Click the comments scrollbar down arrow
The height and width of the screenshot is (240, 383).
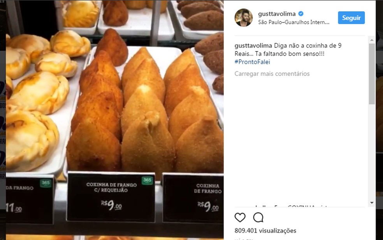click(372, 203)
